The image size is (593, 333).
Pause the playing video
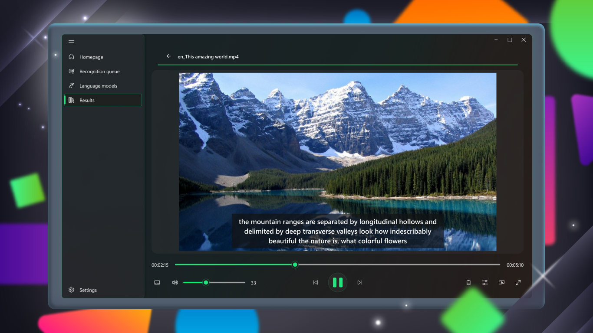[338, 282]
